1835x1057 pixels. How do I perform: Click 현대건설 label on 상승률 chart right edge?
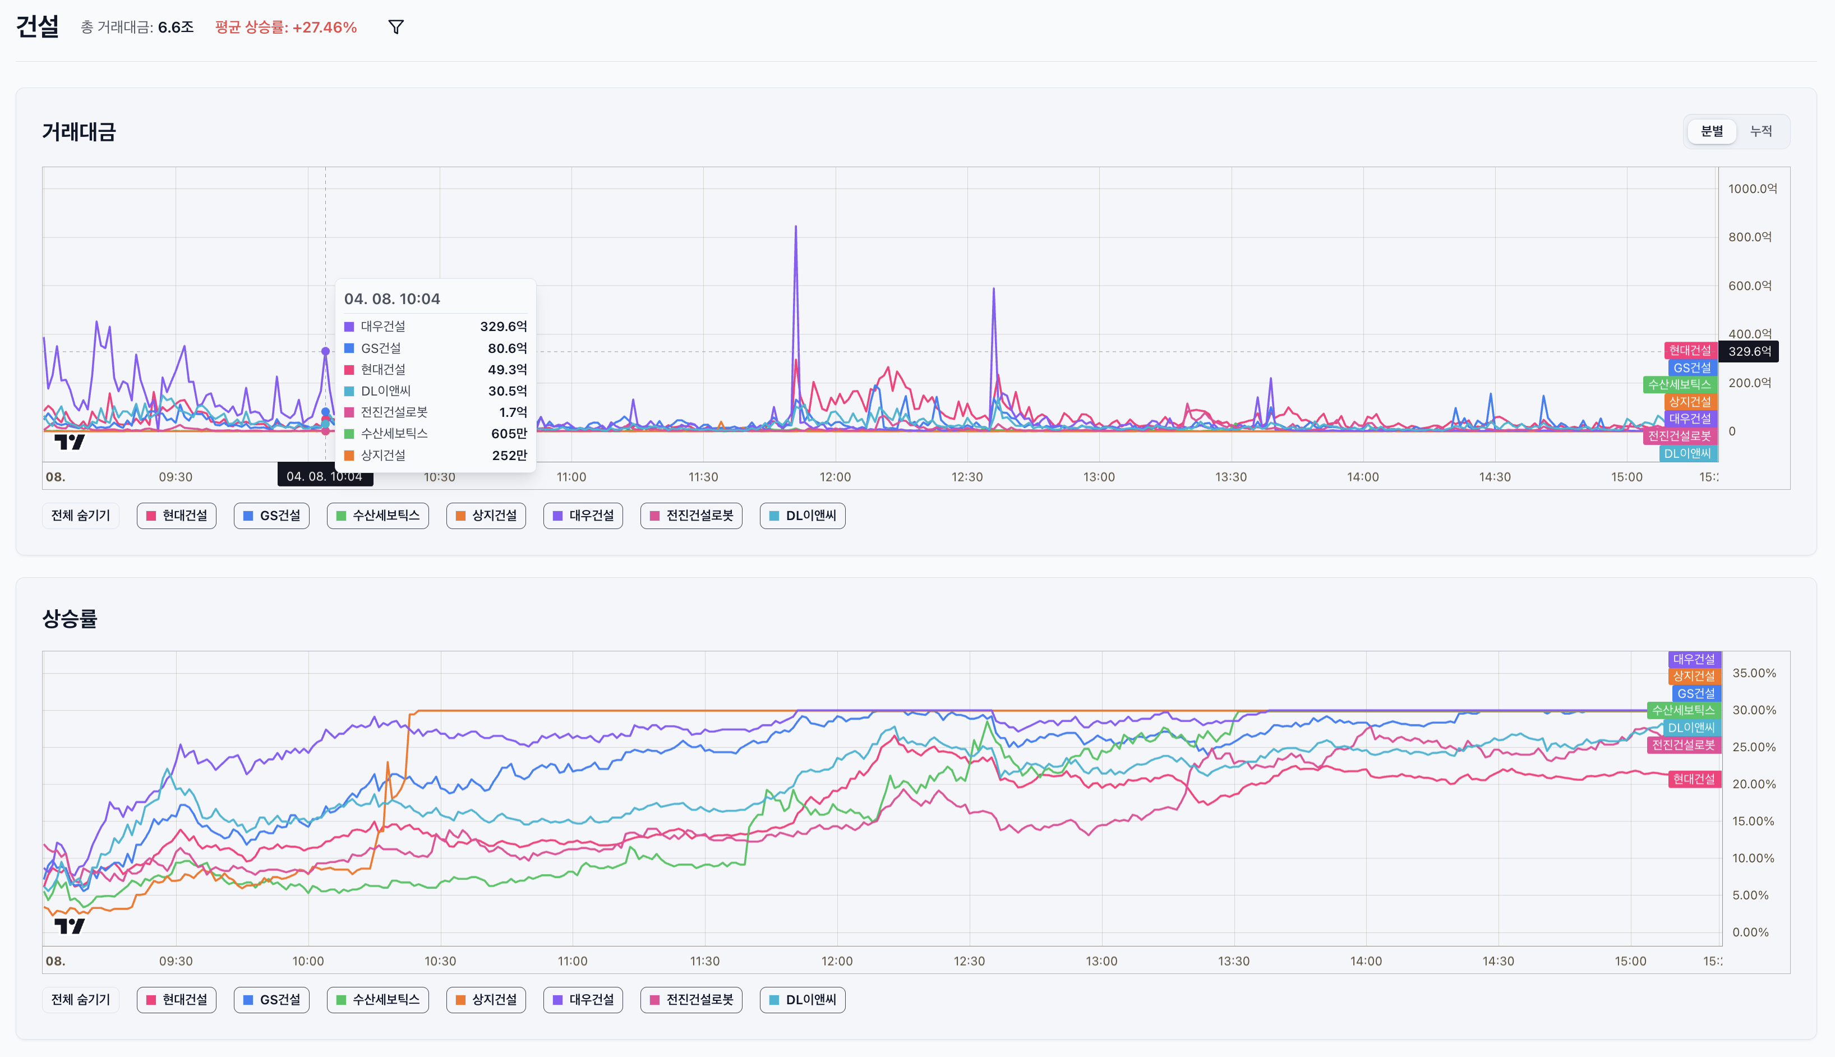(x=1694, y=779)
